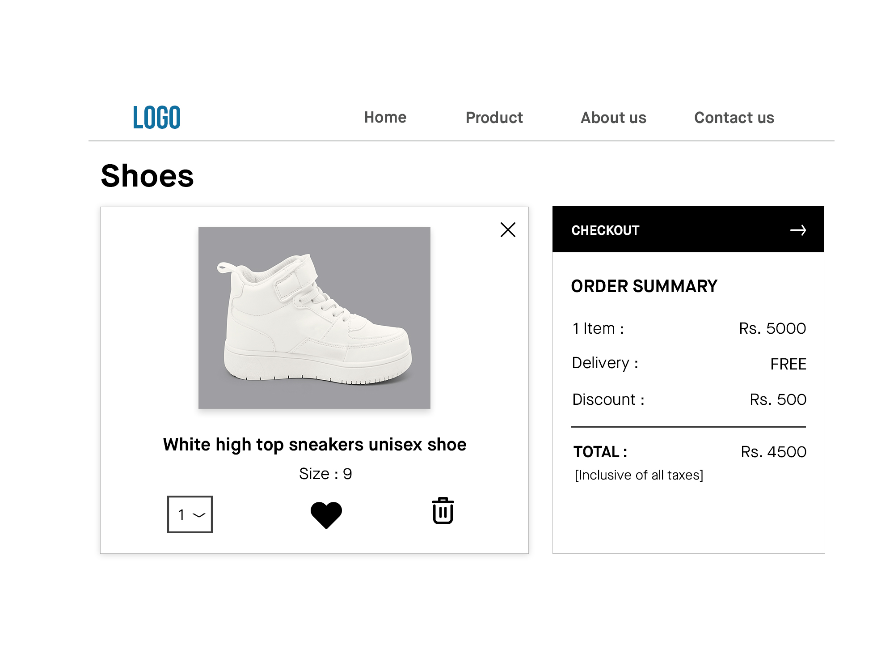Toggle the heart wishlist icon
This screenshot has height=671, width=894.
click(326, 514)
